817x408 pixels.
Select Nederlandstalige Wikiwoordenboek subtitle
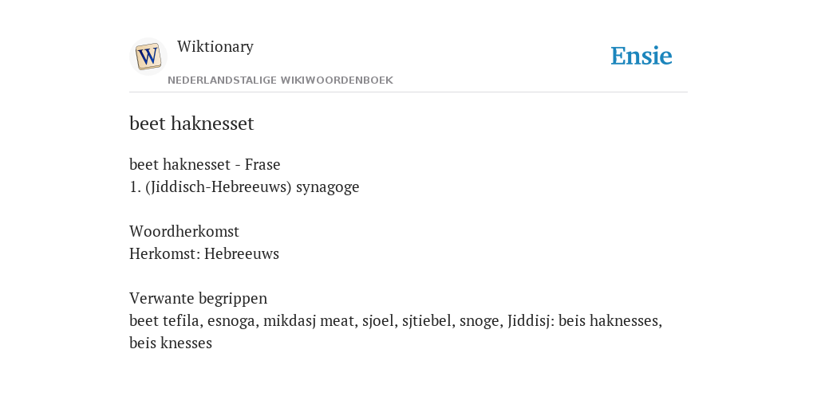280,80
